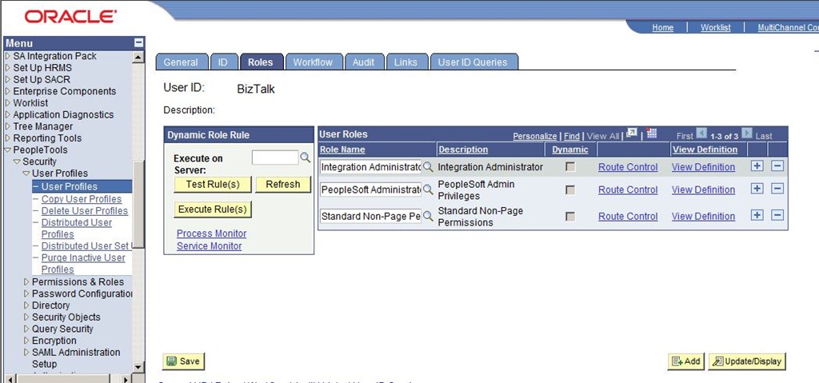
Task: Click Find link in User Roles
Action: (x=571, y=136)
